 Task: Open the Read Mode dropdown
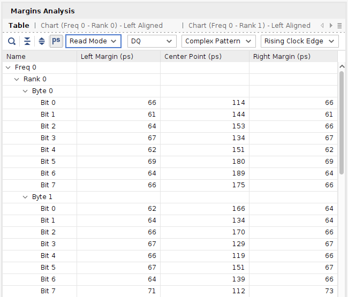93,41
